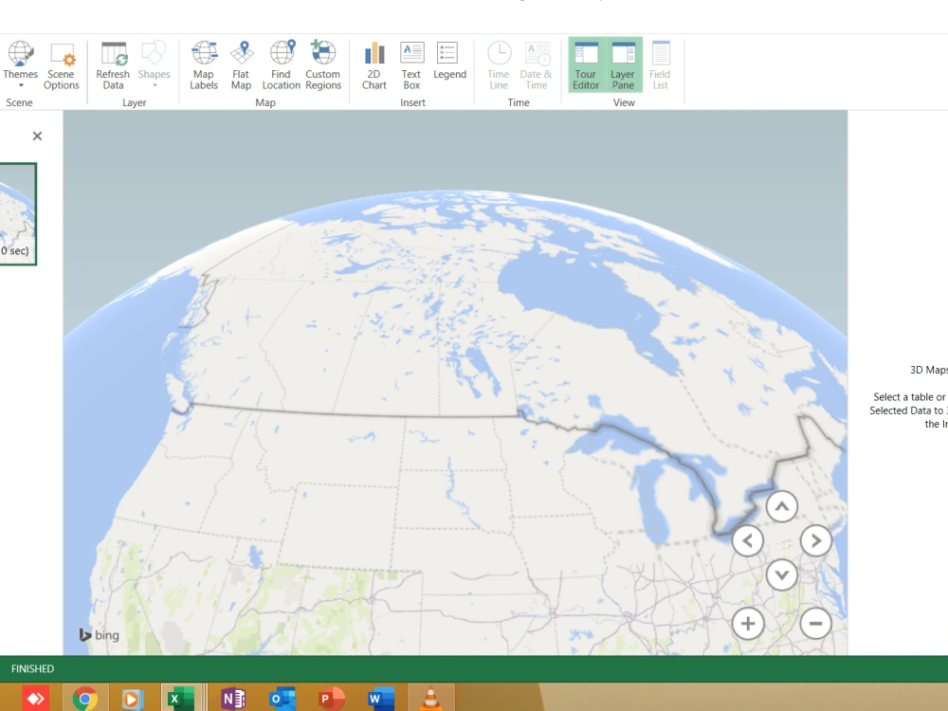Open Google Chrome from taskbar
The height and width of the screenshot is (711, 948).
click(85, 699)
